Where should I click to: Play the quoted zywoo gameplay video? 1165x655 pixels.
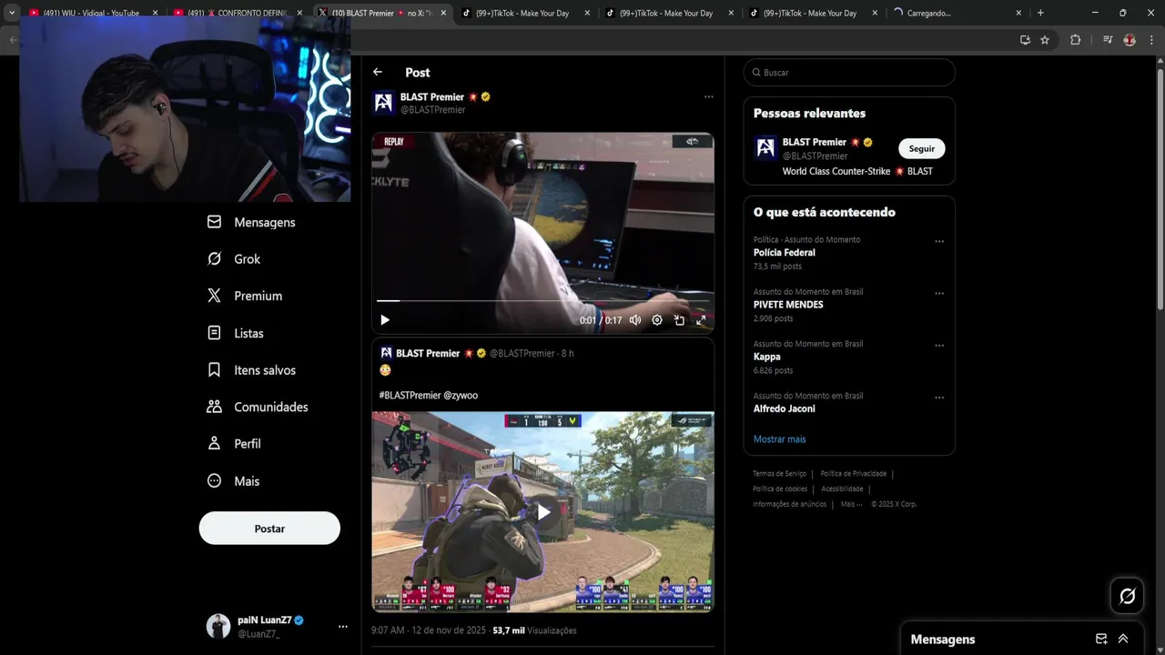(x=543, y=512)
